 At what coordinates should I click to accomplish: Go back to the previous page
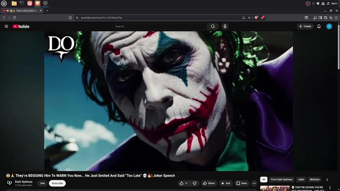point(4,18)
